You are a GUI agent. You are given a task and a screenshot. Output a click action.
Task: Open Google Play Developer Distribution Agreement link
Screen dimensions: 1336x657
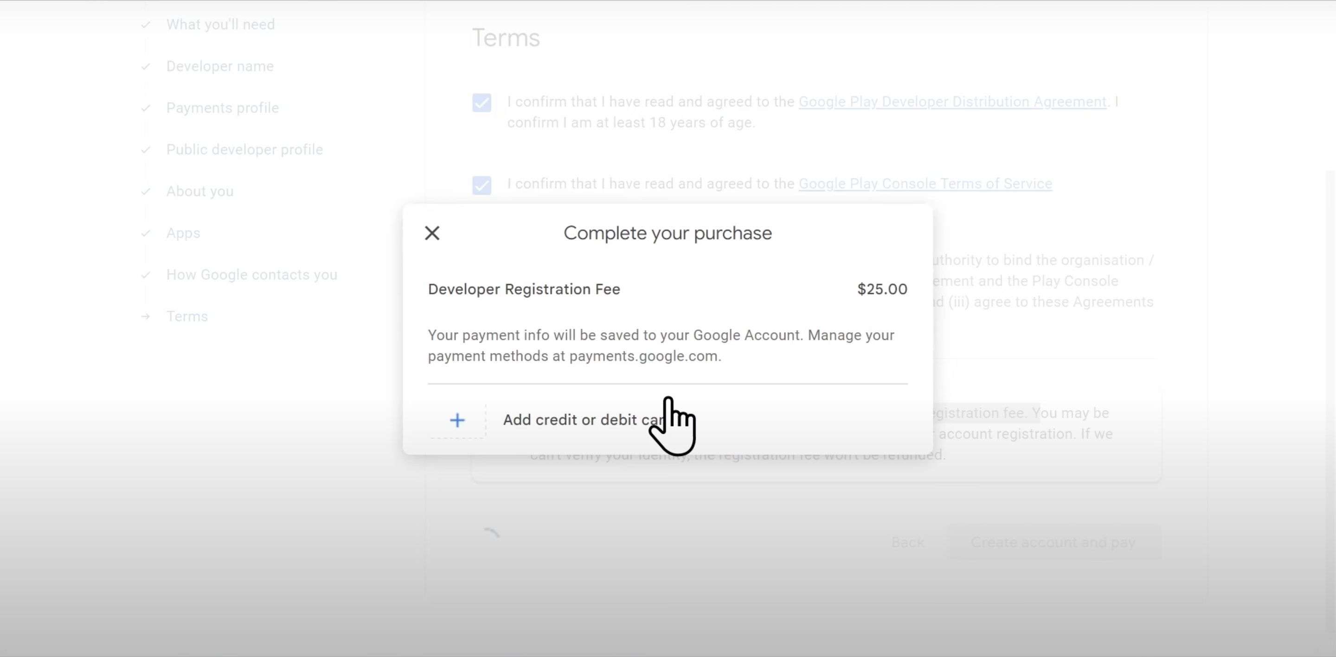[x=952, y=101]
